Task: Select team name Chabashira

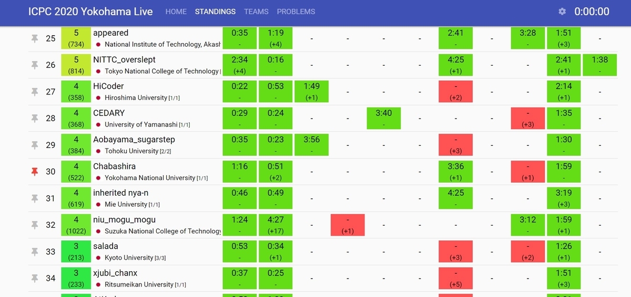Action: tap(114, 166)
